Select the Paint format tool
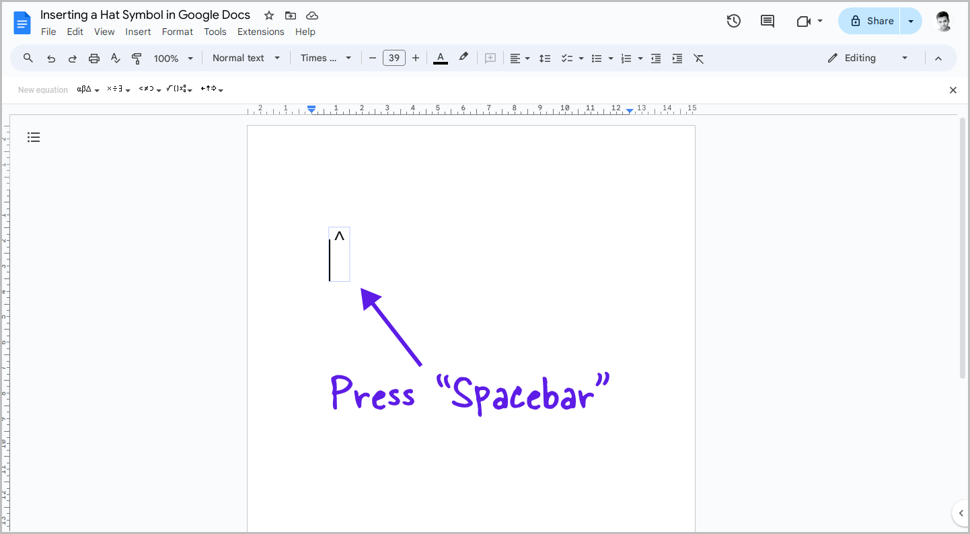Viewport: 970px width, 534px height. pyautogui.click(x=137, y=58)
